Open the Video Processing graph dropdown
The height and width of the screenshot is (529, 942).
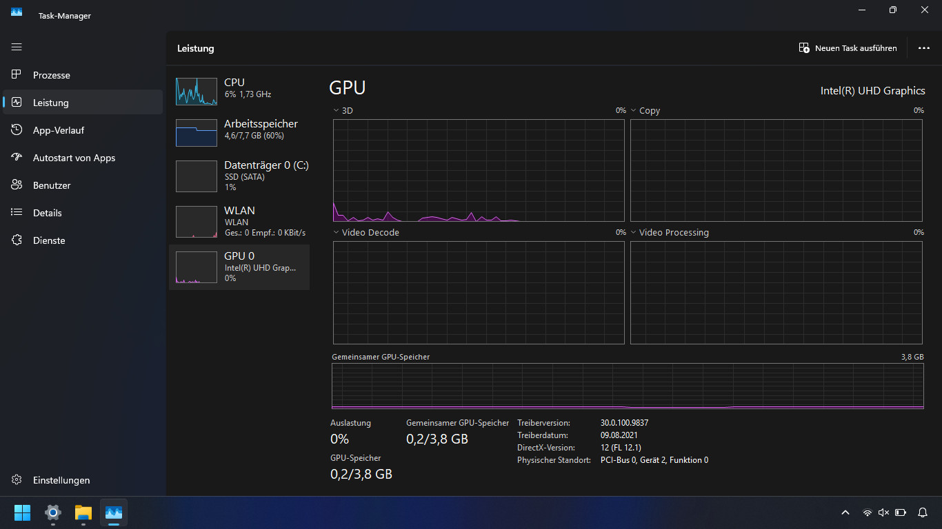coord(634,232)
